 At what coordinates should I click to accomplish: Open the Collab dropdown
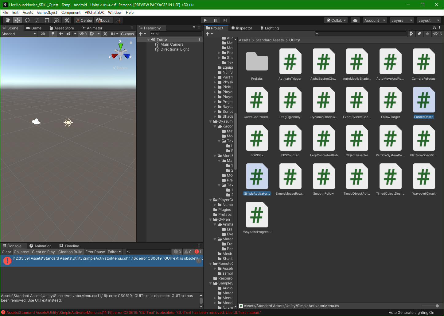coord(336,20)
